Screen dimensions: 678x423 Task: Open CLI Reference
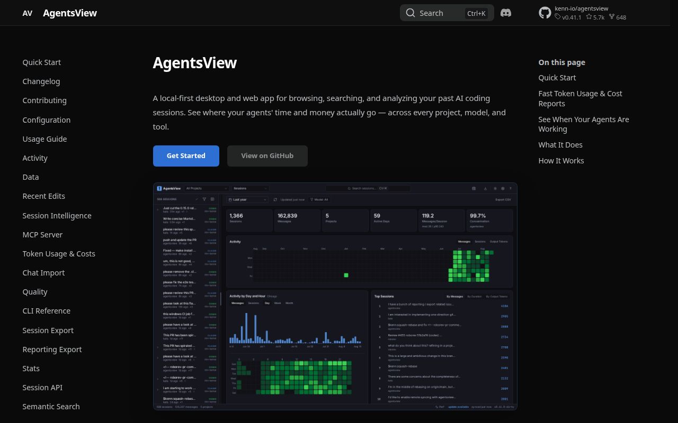(x=46, y=311)
